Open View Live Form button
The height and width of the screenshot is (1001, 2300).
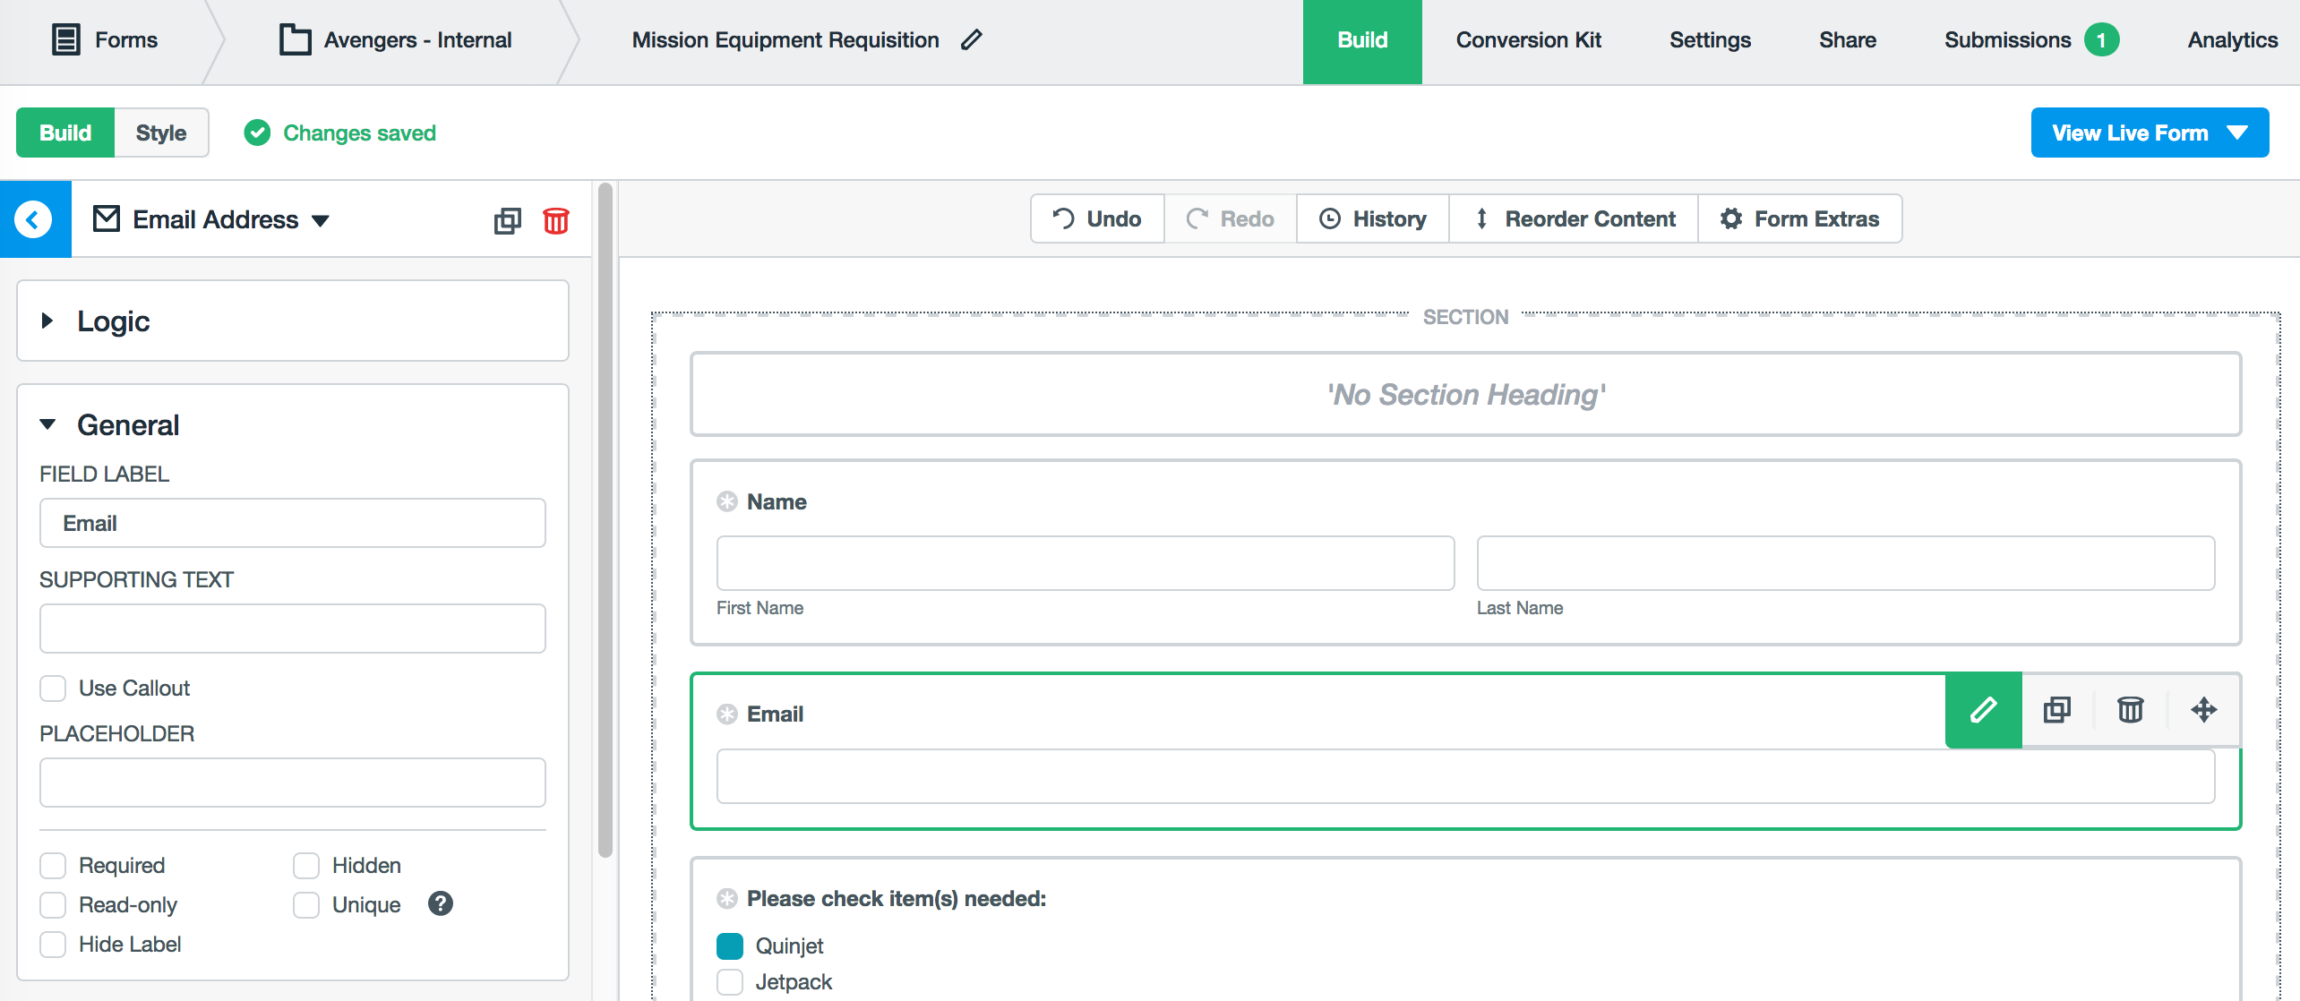(2149, 133)
